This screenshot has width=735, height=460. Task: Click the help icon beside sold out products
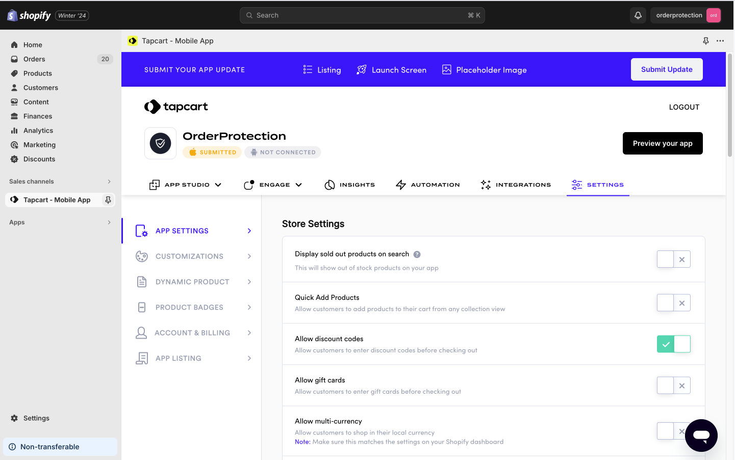pyautogui.click(x=417, y=254)
